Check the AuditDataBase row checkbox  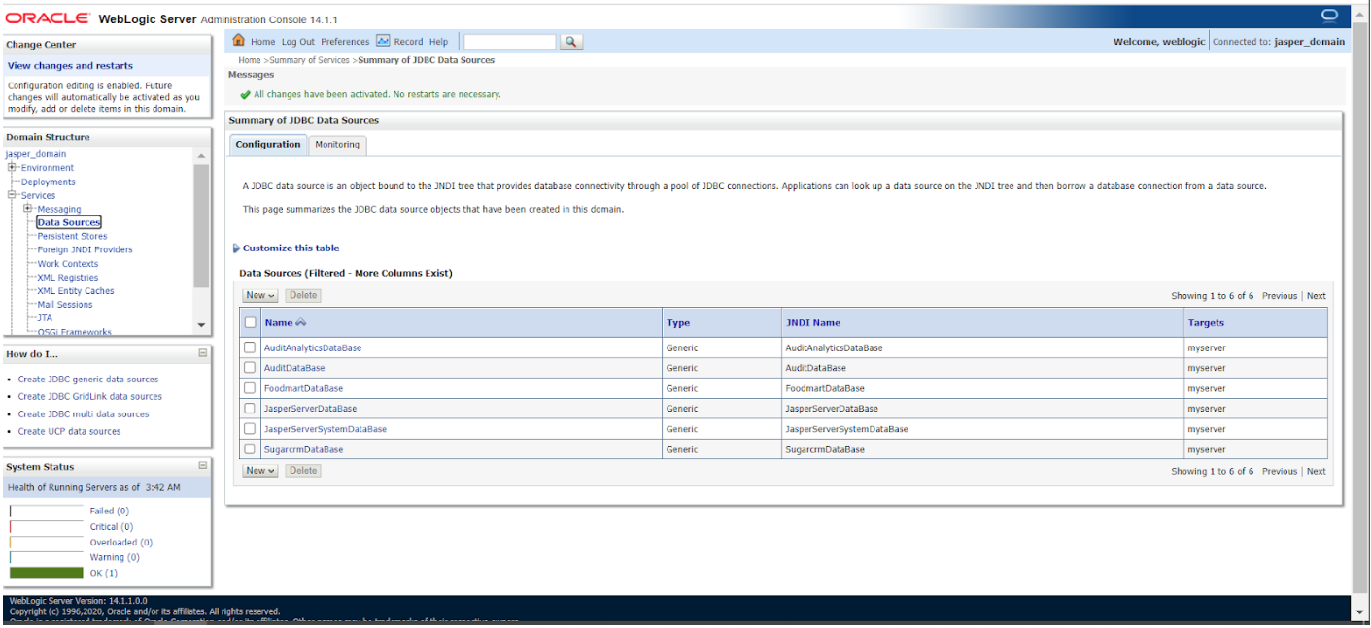point(250,368)
